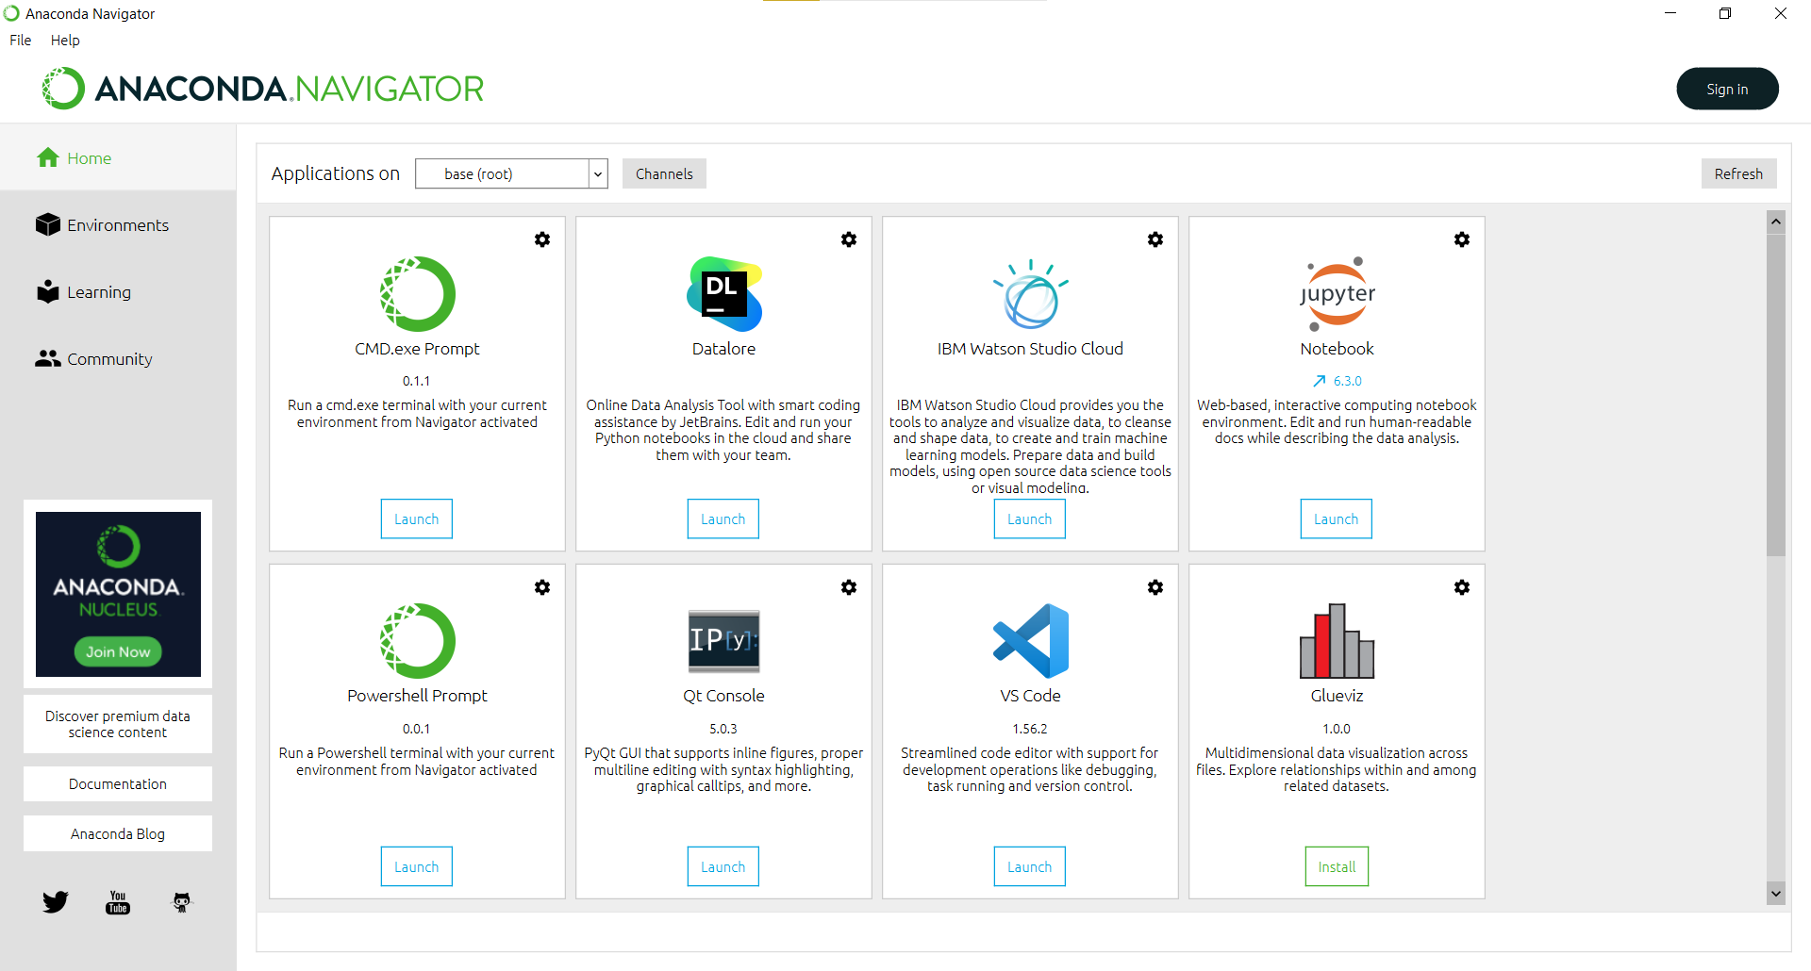
Task: Click the VS Code 1.56.2 version text
Action: click(x=1030, y=729)
